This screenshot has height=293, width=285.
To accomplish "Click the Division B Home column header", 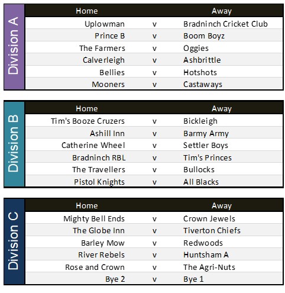I will tap(87, 108).
